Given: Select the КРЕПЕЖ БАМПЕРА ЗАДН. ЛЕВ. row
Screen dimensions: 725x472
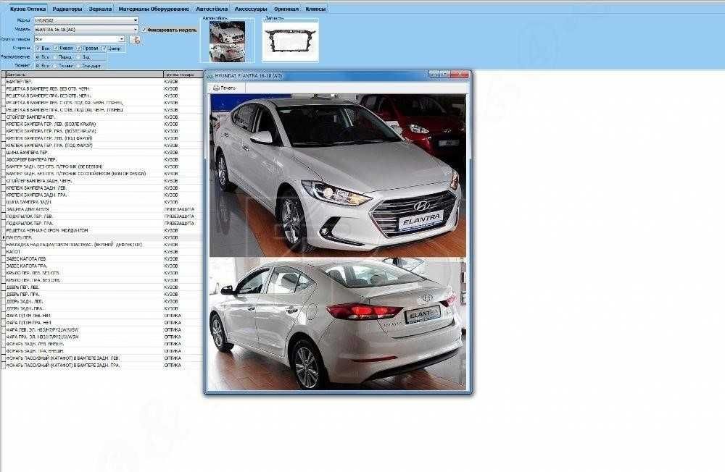Looking at the screenshot, I should click(104, 188).
